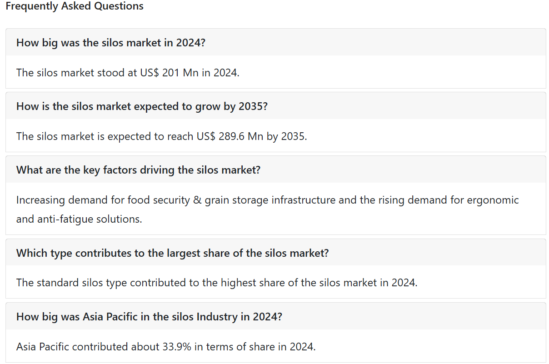Click the answer "Asia Pacific contributed about 33.9%"
The height and width of the screenshot is (364, 549).
[x=166, y=347]
